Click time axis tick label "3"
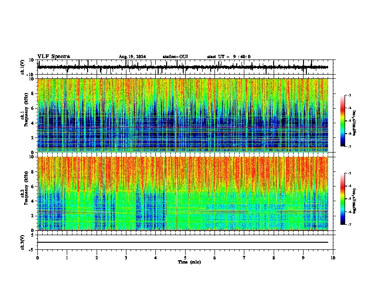 (x=126, y=258)
